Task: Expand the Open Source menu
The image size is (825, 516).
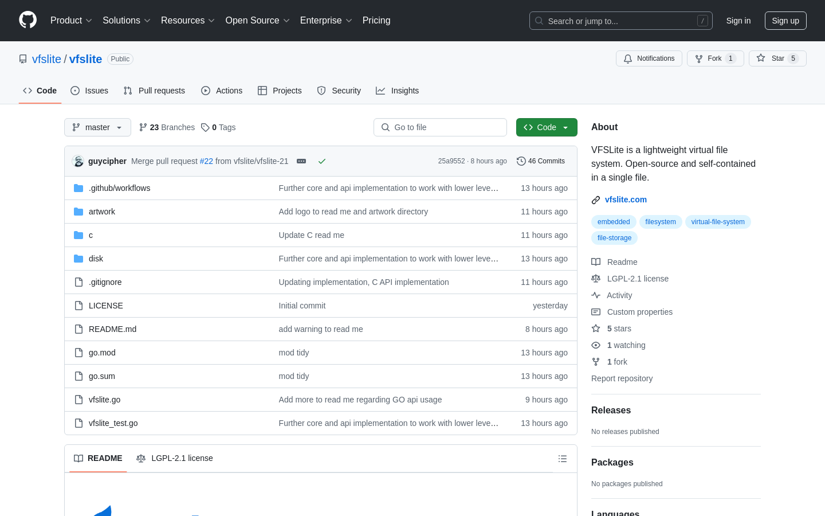Action: (258, 21)
